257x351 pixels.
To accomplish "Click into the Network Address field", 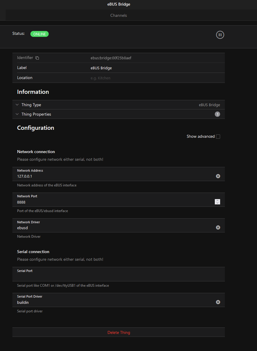I will tap(112, 176).
